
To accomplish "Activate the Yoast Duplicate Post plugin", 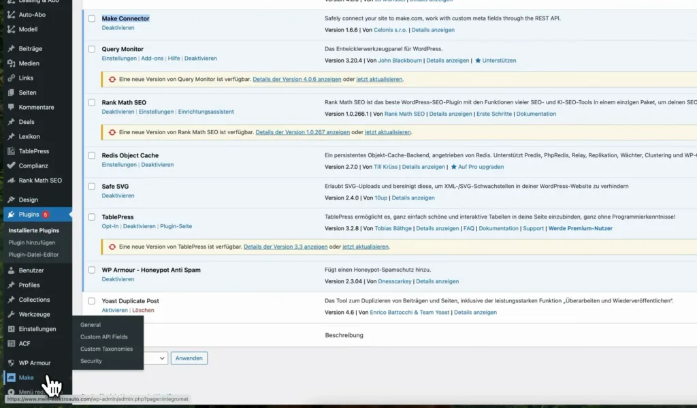I will [114, 310].
